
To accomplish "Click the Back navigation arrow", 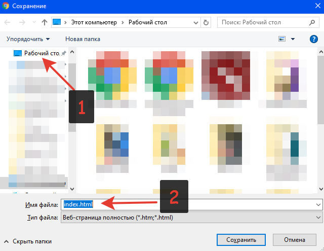I will [7, 22].
